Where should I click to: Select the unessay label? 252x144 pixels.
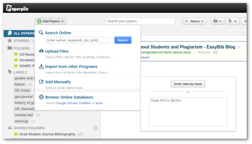pyautogui.click(x=21, y=121)
